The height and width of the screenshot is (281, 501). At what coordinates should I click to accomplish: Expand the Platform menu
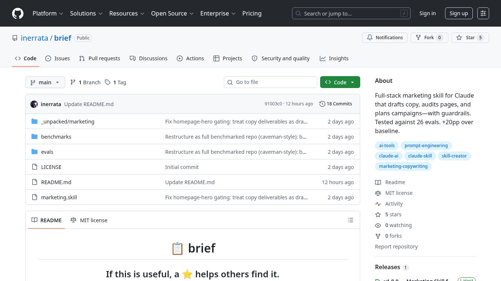[x=48, y=13]
